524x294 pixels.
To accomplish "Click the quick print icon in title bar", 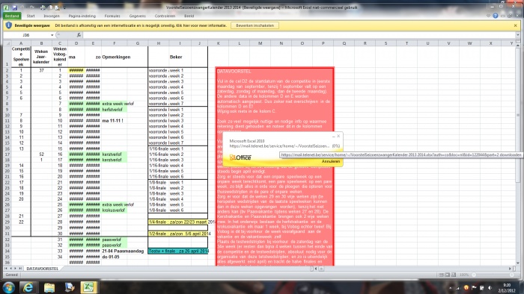I will (x=43, y=7).
